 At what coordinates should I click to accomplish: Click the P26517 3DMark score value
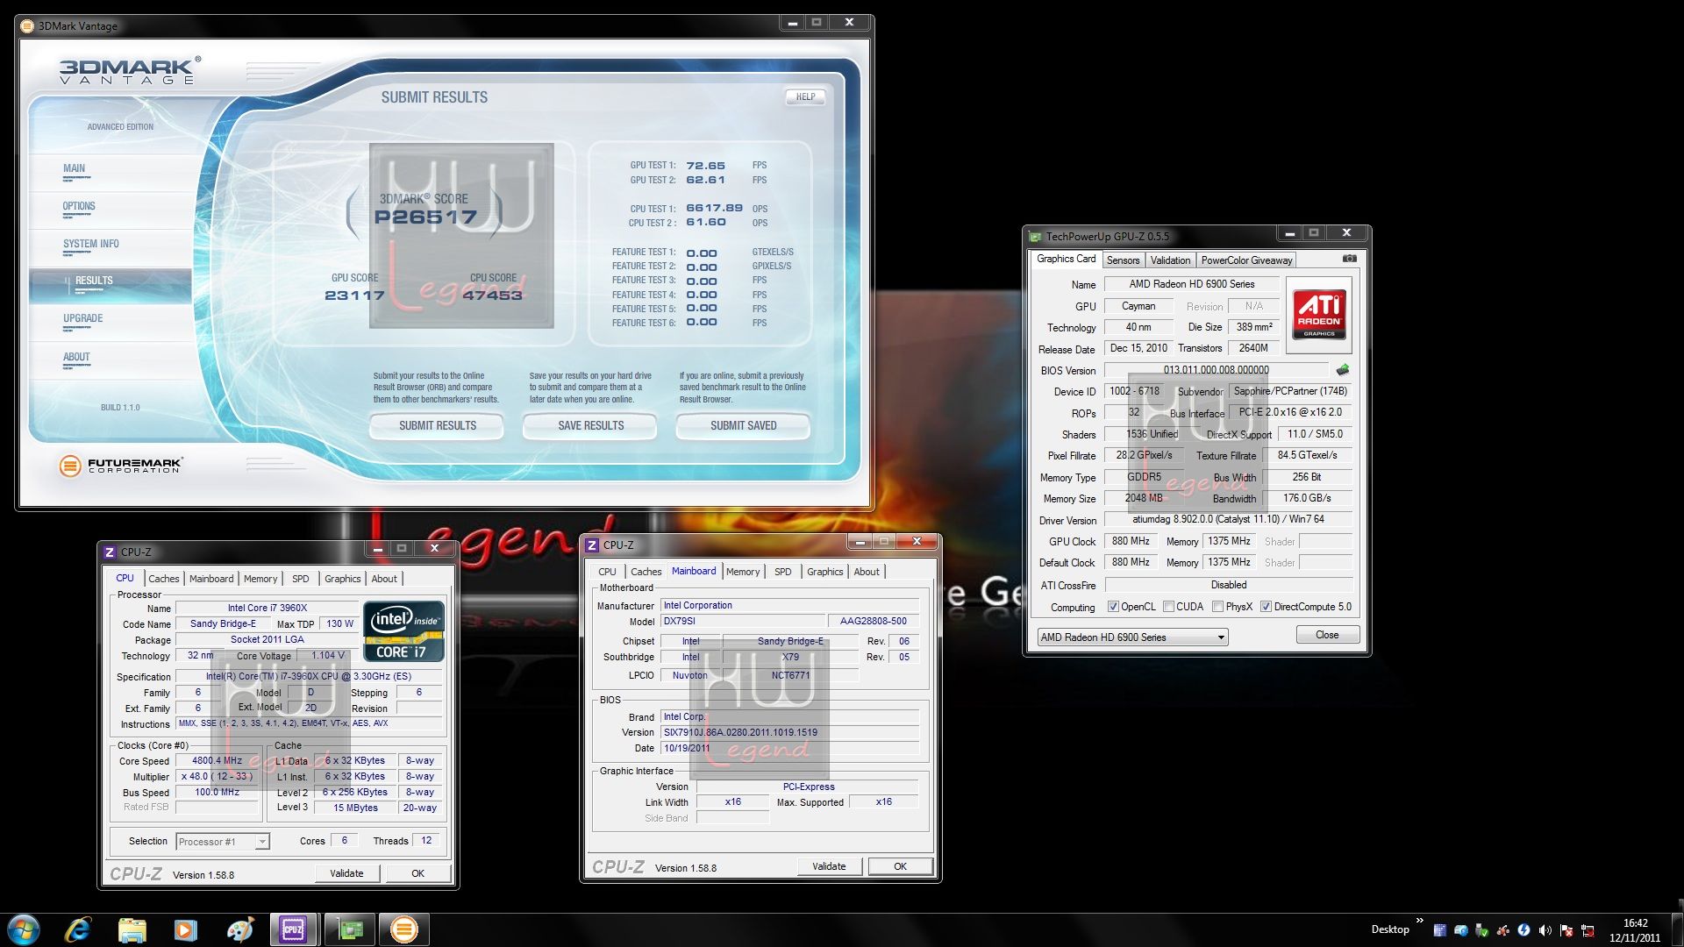tap(425, 217)
